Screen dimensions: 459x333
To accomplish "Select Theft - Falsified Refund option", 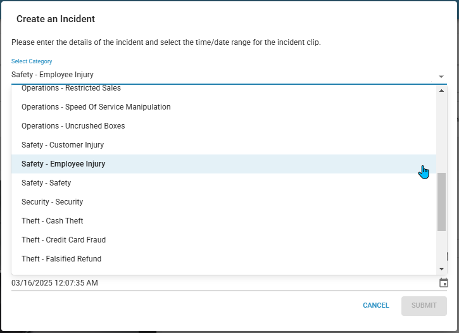I will click(x=223, y=259).
